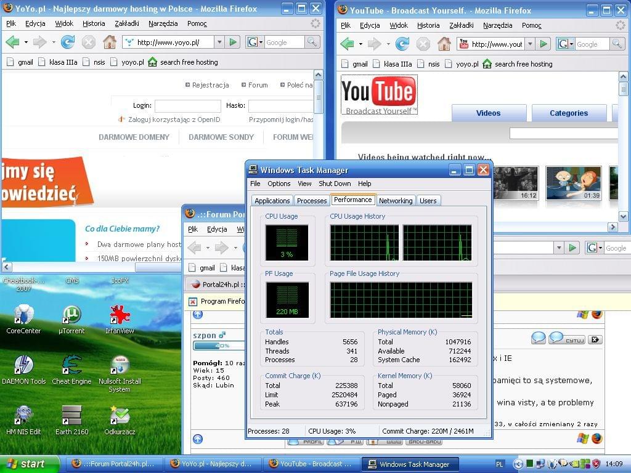
Task: Click Login input field on YoYo.pl
Action: (x=188, y=106)
